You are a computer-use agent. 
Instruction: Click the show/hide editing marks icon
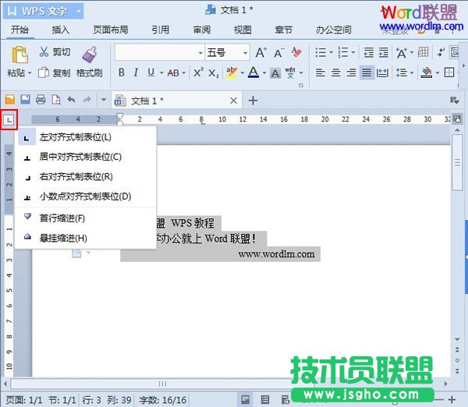[x=441, y=52]
